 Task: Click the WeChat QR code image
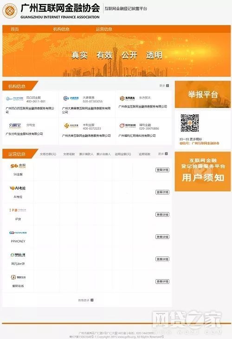point(190,123)
